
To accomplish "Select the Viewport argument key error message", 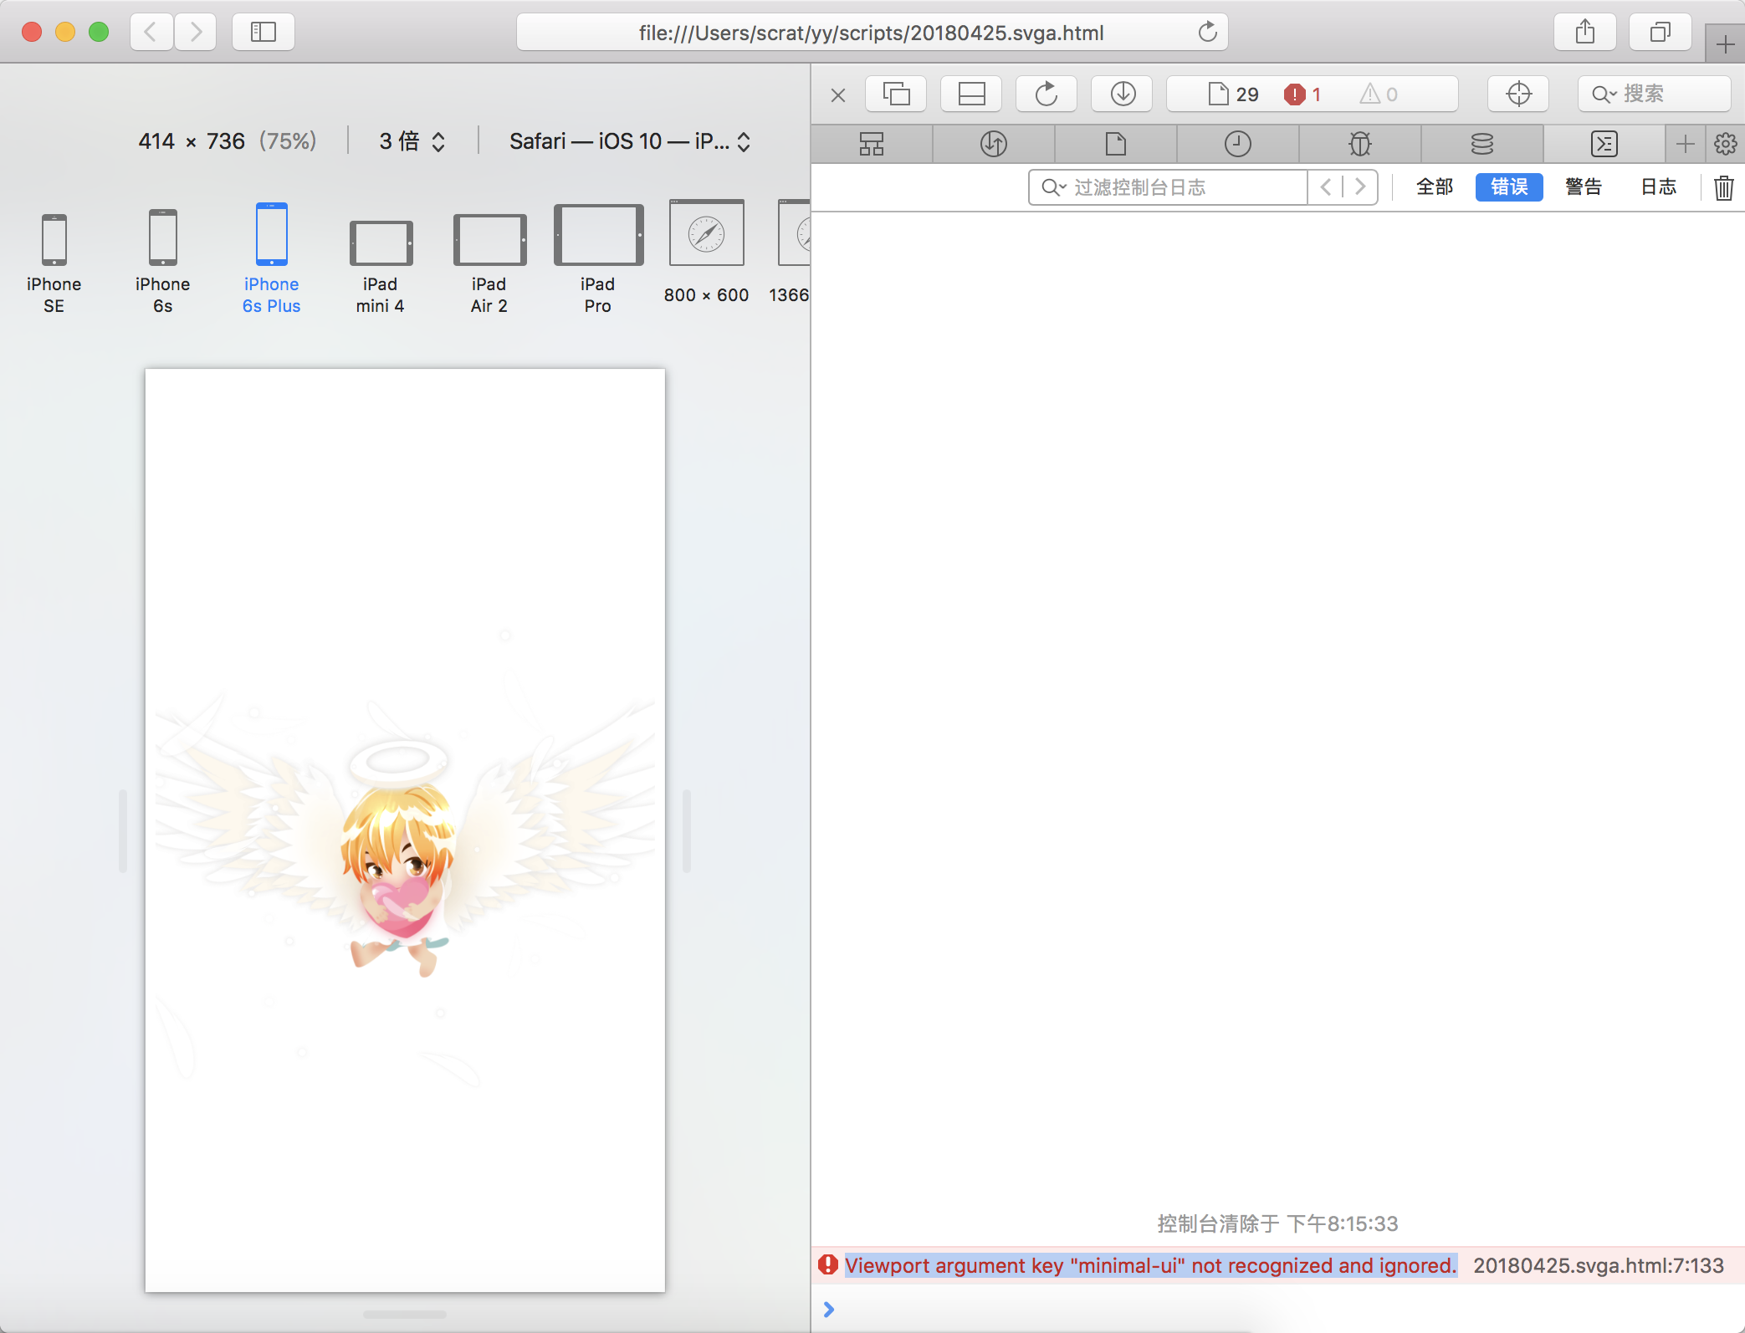I will tap(1150, 1265).
